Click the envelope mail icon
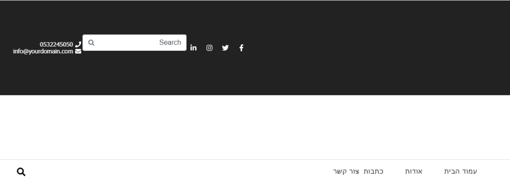The height and width of the screenshot is (181, 510). (x=78, y=52)
